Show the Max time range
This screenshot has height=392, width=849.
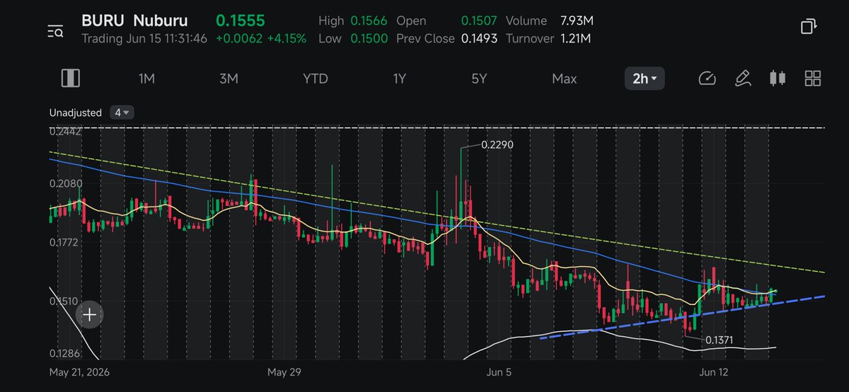[x=564, y=79]
